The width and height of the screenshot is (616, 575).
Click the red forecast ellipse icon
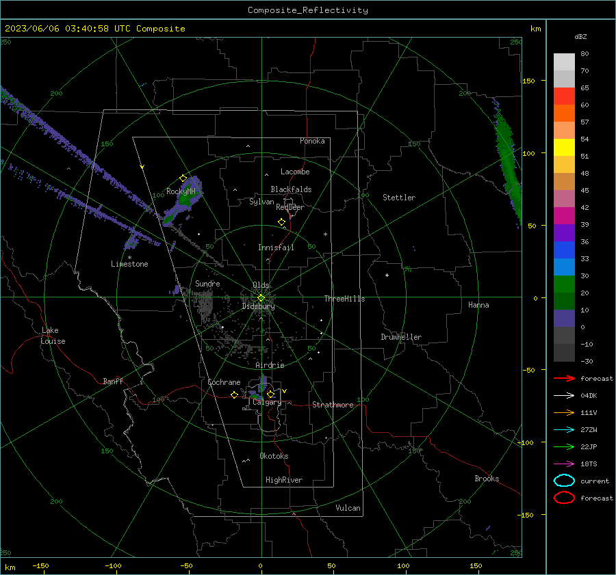tap(564, 498)
